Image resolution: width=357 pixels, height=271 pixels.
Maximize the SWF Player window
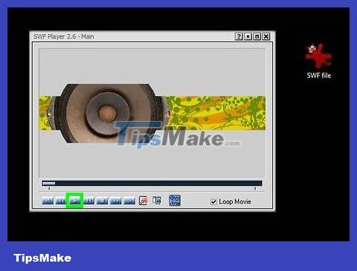[x=257, y=36]
